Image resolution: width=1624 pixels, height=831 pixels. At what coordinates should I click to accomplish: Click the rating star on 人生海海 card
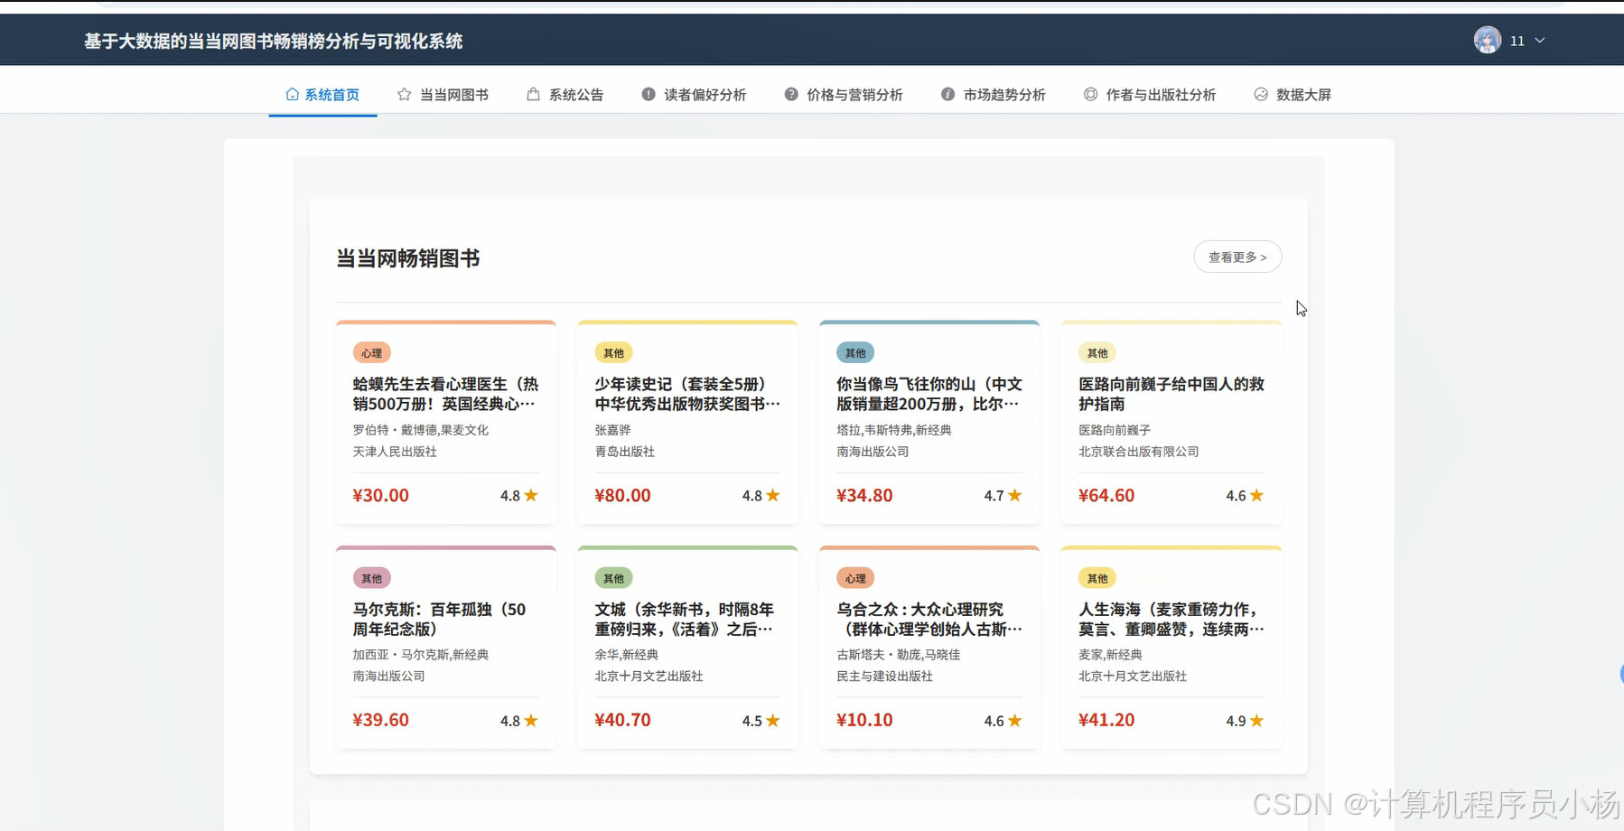pyautogui.click(x=1257, y=720)
